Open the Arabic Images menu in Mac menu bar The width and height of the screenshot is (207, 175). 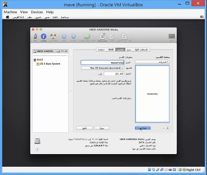[x=47, y=17]
